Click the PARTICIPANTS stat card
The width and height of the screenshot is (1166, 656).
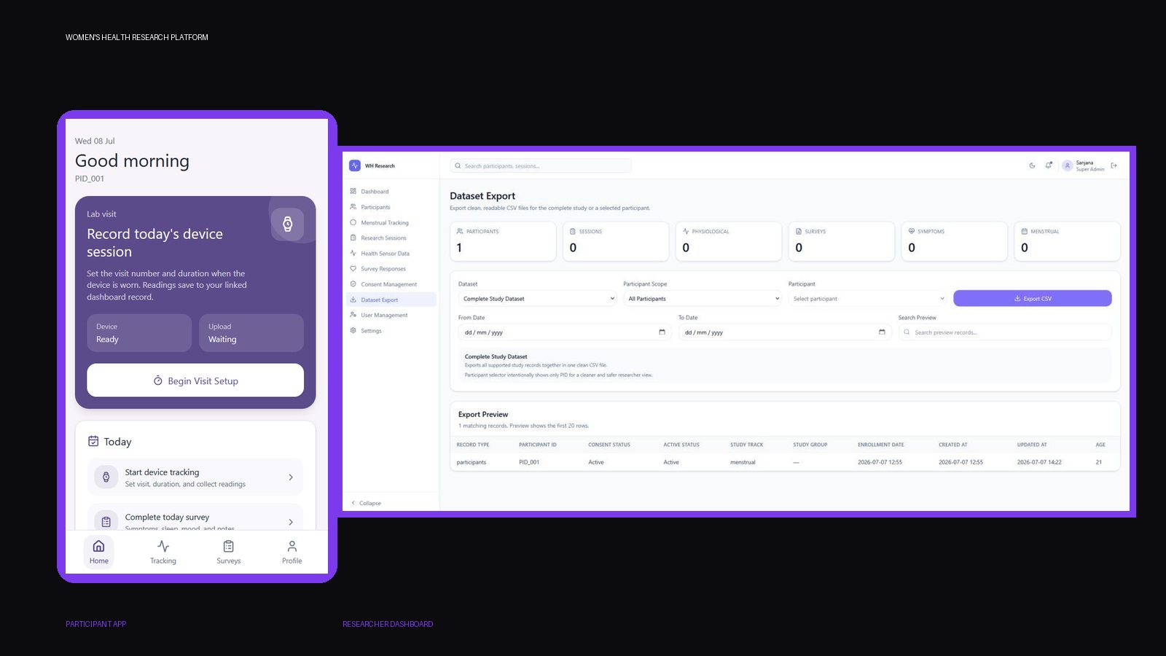pyautogui.click(x=503, y=241)
